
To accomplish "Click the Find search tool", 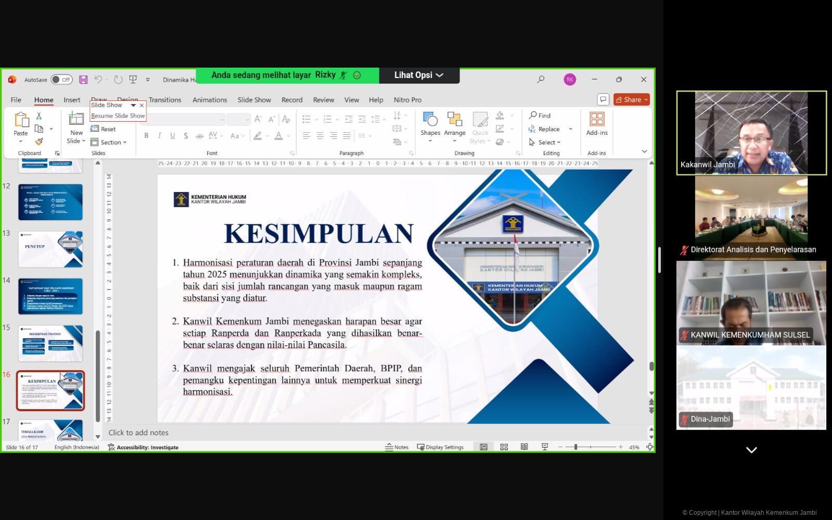I will (540, 116).
